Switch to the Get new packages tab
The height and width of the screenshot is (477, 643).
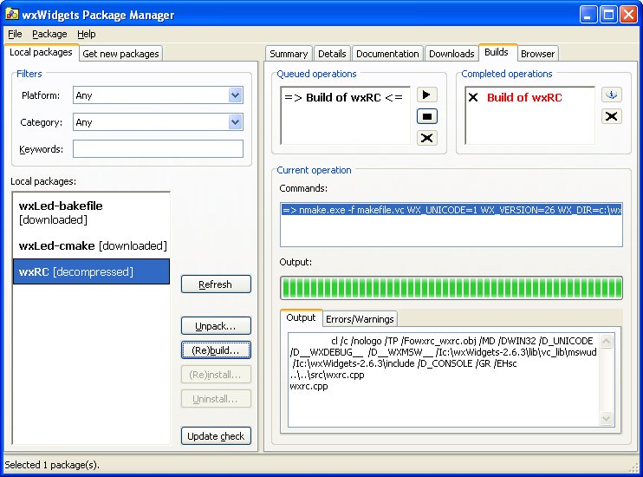point(120,54)
